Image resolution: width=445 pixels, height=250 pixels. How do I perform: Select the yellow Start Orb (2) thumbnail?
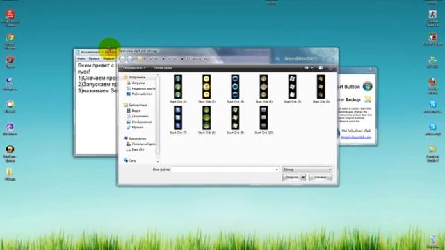tap(207, 87)
